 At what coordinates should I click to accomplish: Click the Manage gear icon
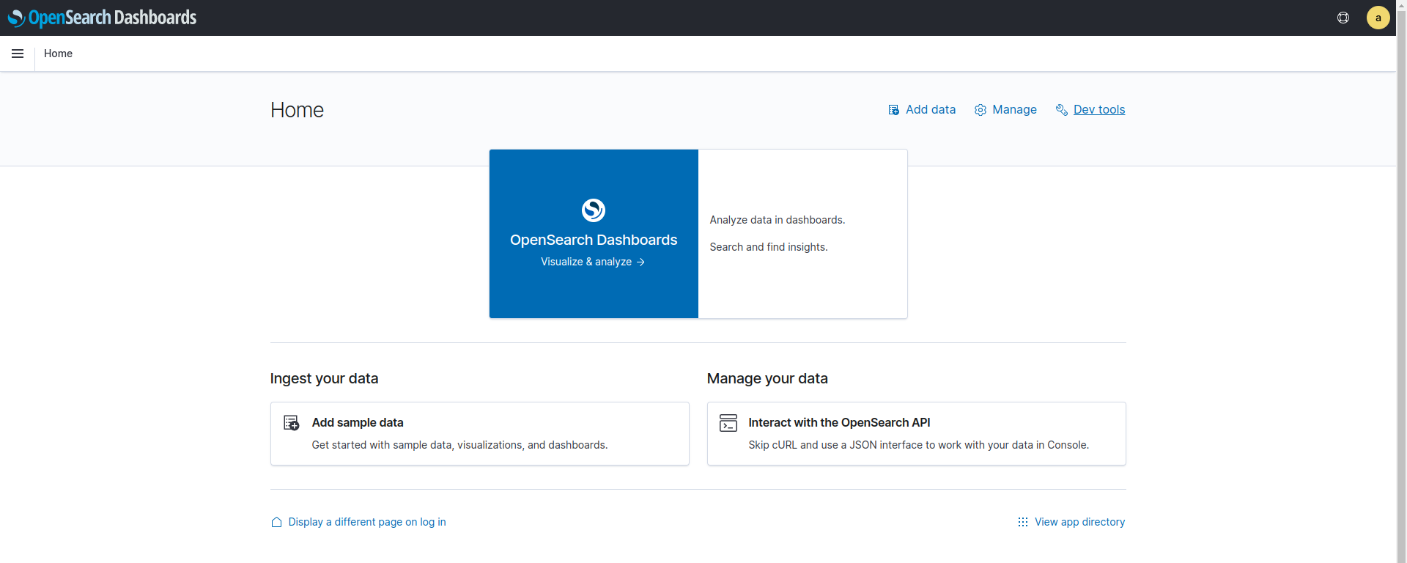(980, 110)
